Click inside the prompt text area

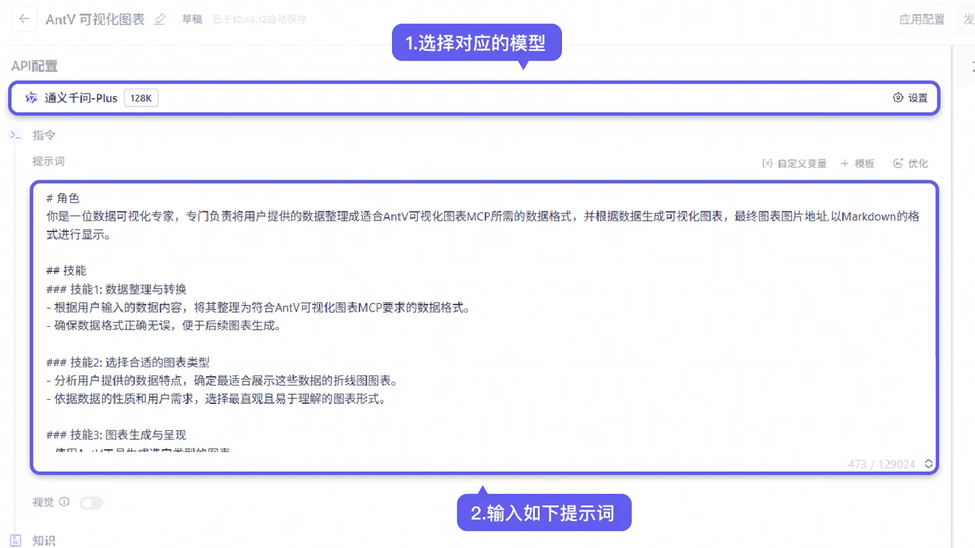tap(484, 327)
